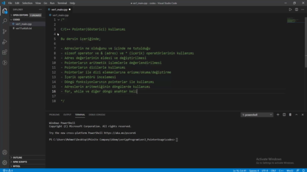Open the last icon in the upper activity bar group

coord(4,63)
